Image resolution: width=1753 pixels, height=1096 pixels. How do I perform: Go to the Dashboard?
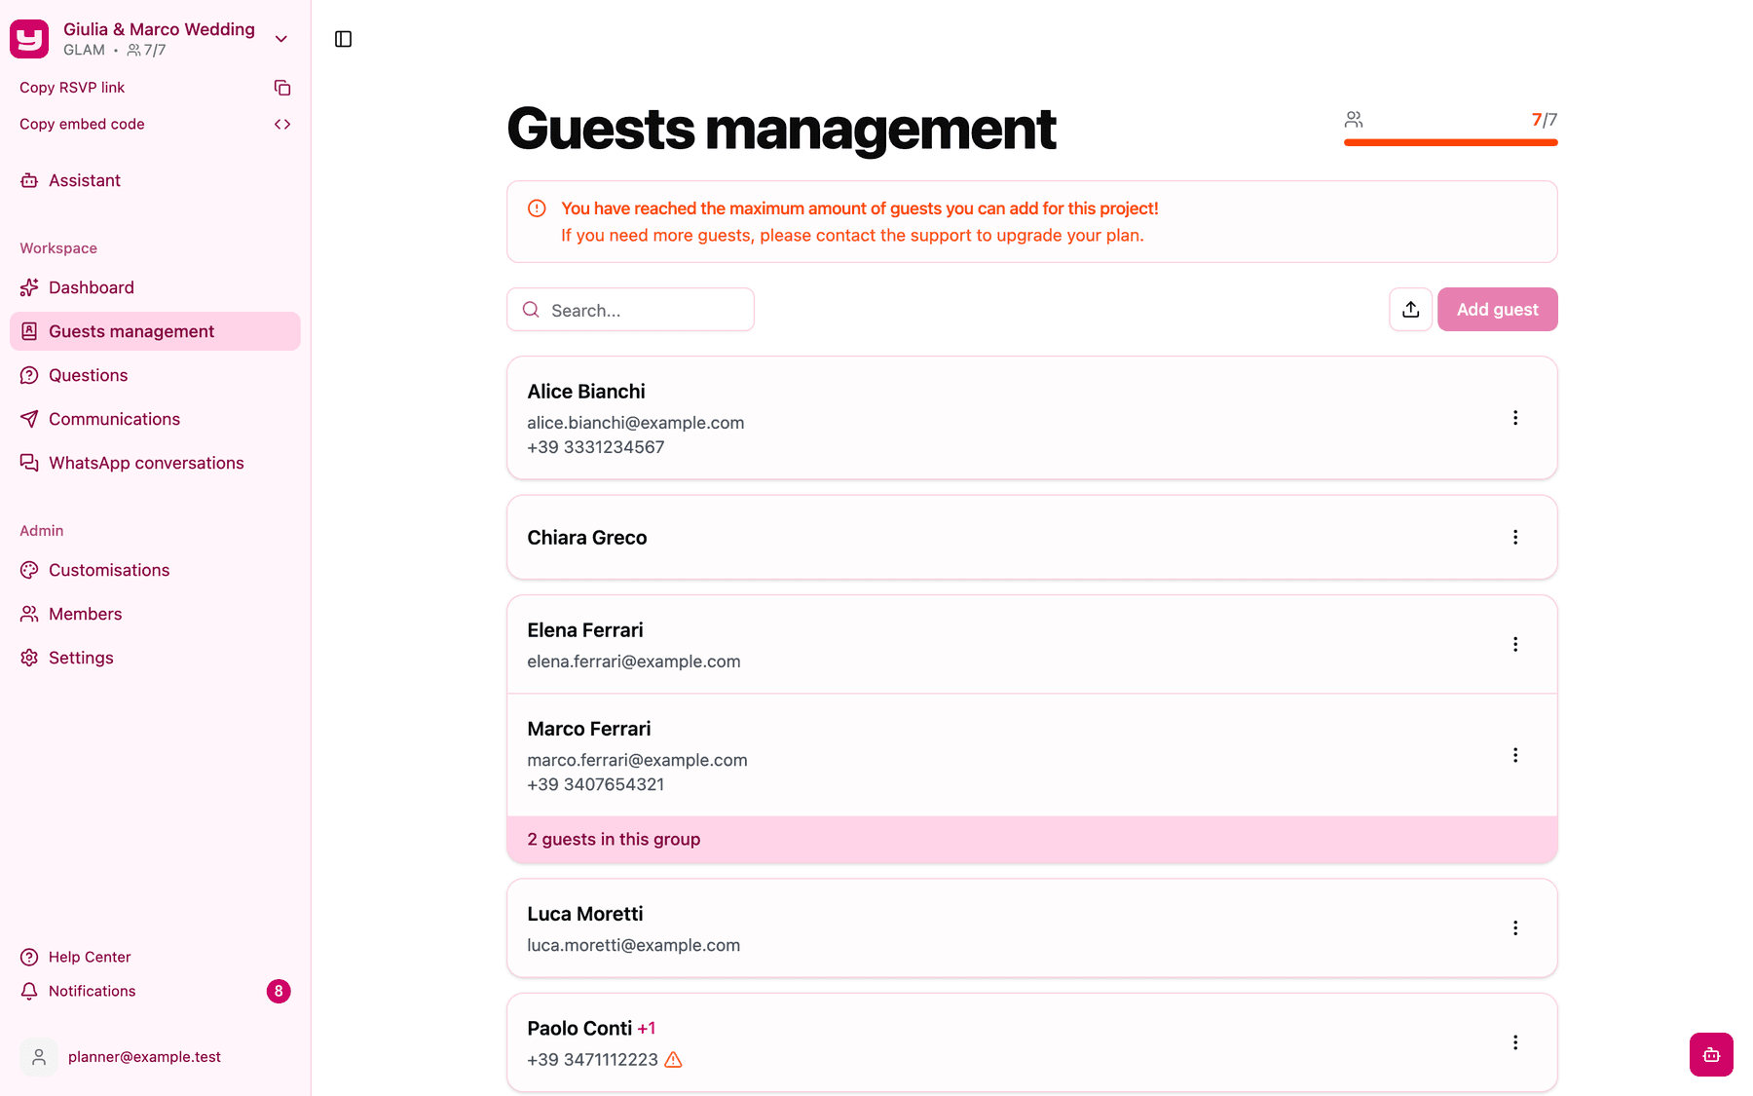click(x=155, y=287)
